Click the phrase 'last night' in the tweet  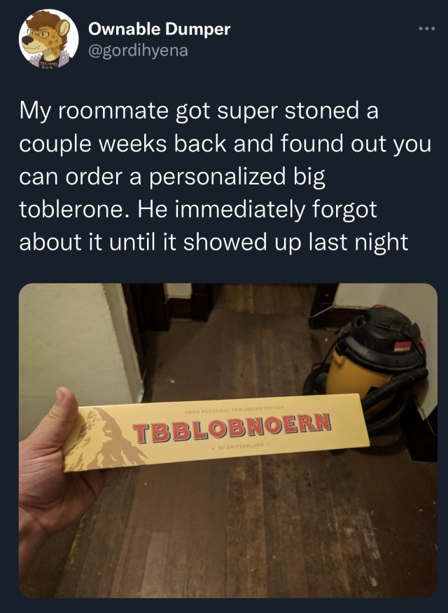pos(358,243)
